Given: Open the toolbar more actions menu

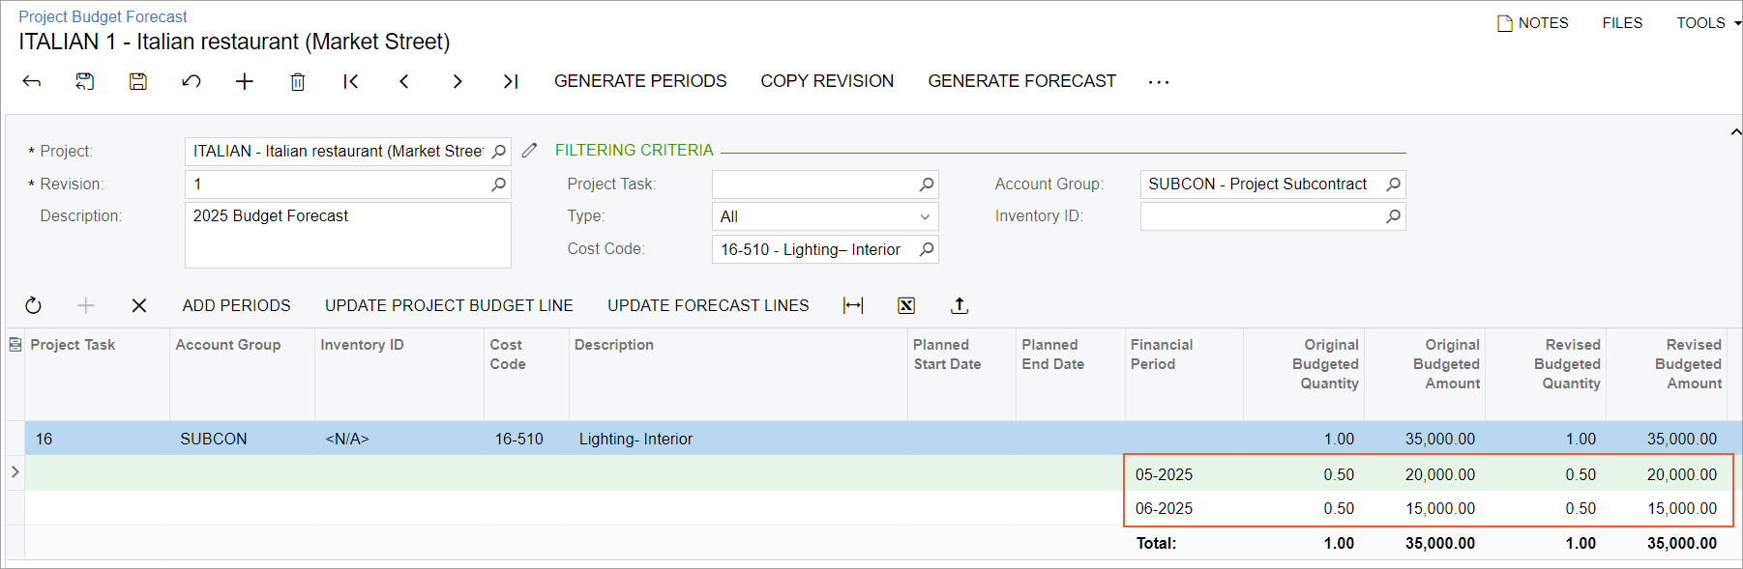Looking at the screenshot, I should (1159, 82).
